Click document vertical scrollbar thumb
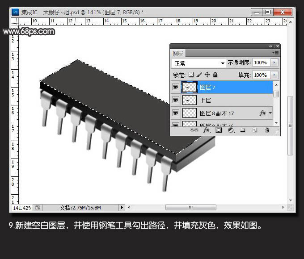This screenshot has height=259, width=304. coord(291,125)
